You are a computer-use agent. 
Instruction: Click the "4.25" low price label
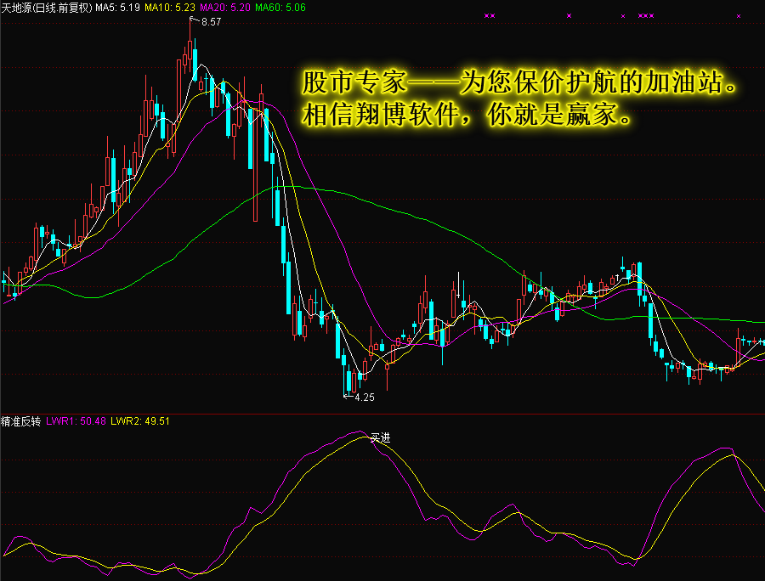365,398
